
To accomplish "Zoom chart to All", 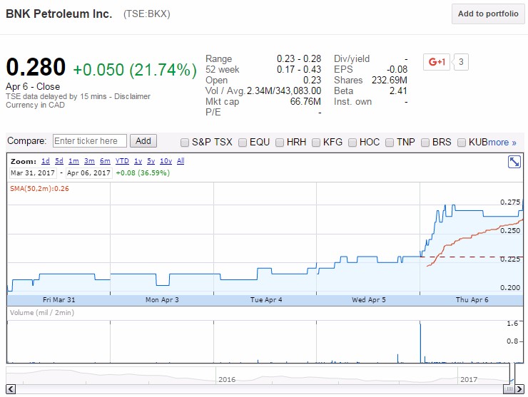I will pos(181,161).
